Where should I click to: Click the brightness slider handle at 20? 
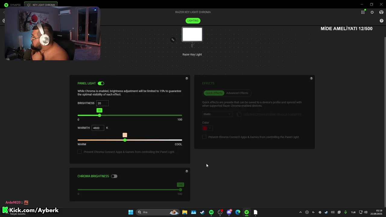[100, 115]
